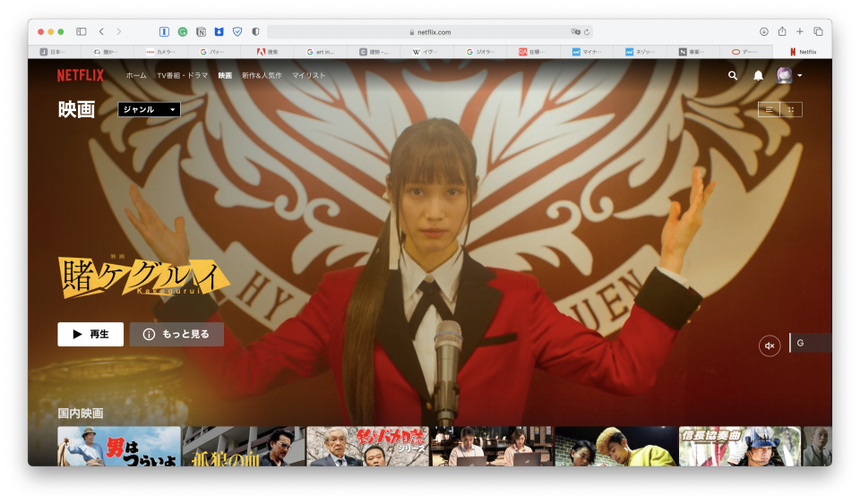The image size is (860, 503).
Task: Switch to the パッ Google tab
Action: [214, 52]
